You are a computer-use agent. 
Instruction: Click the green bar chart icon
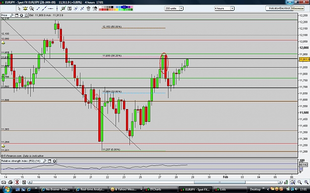tap(286, 182)
